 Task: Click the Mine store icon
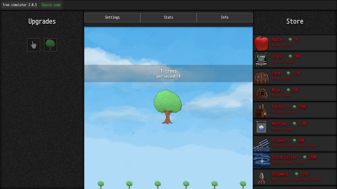pos(261,93)
